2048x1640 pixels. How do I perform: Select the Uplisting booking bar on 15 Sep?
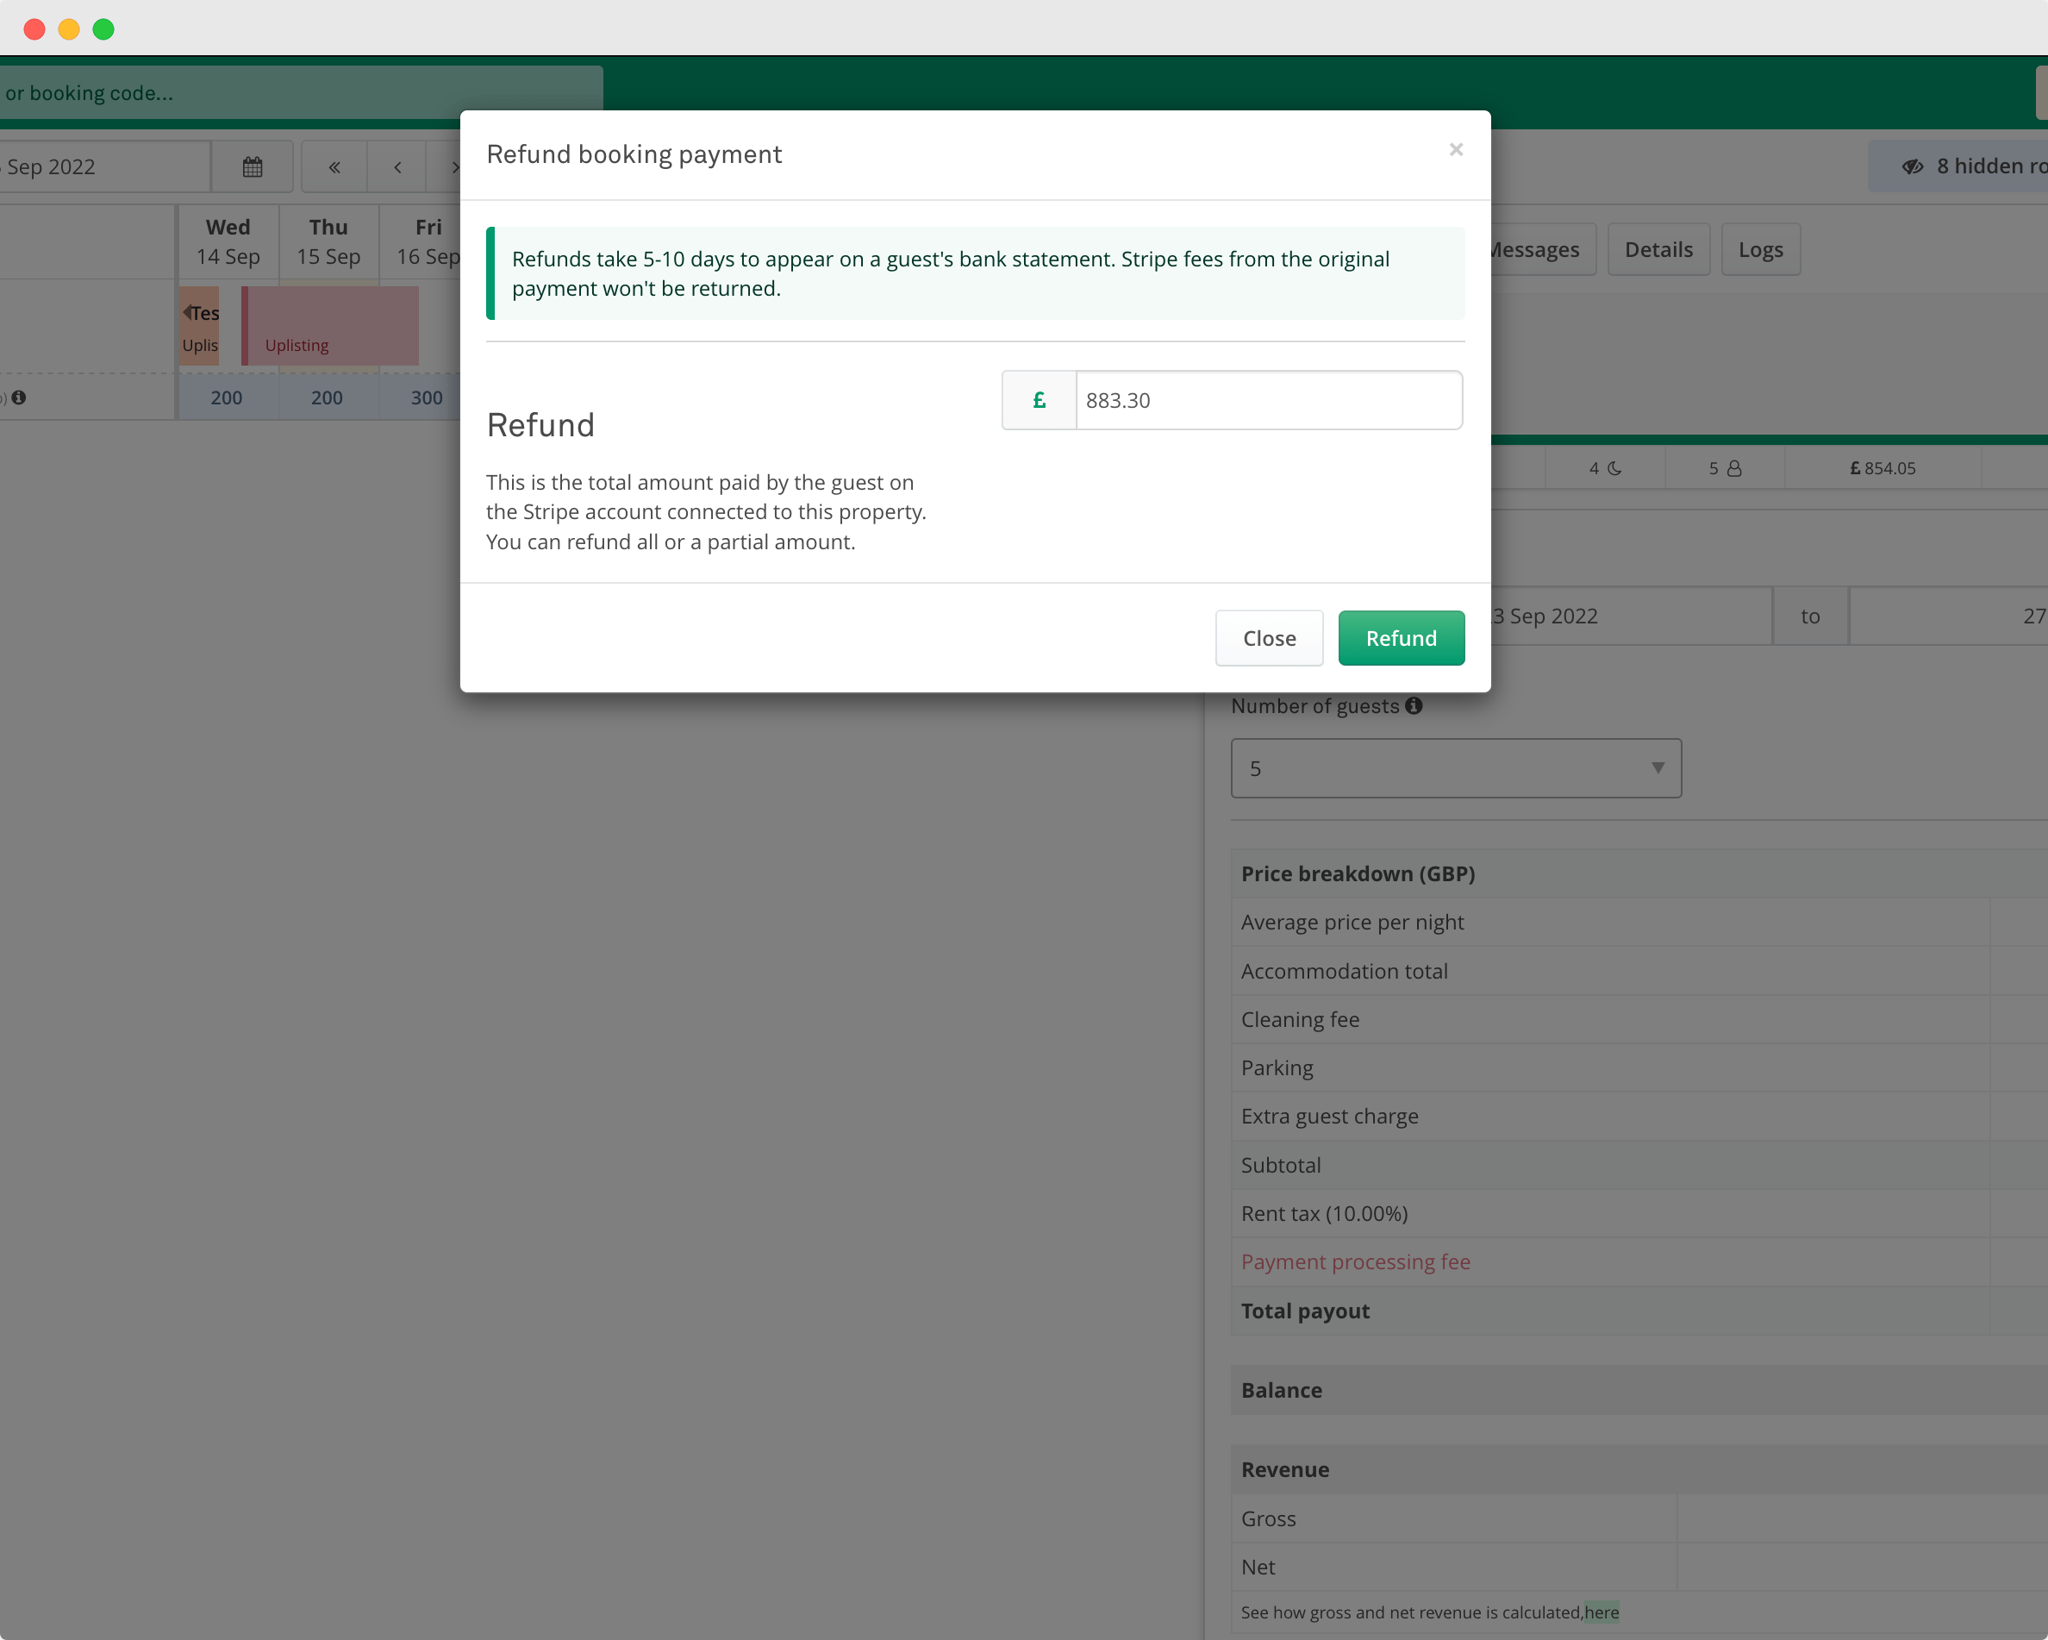click(328, 326)
